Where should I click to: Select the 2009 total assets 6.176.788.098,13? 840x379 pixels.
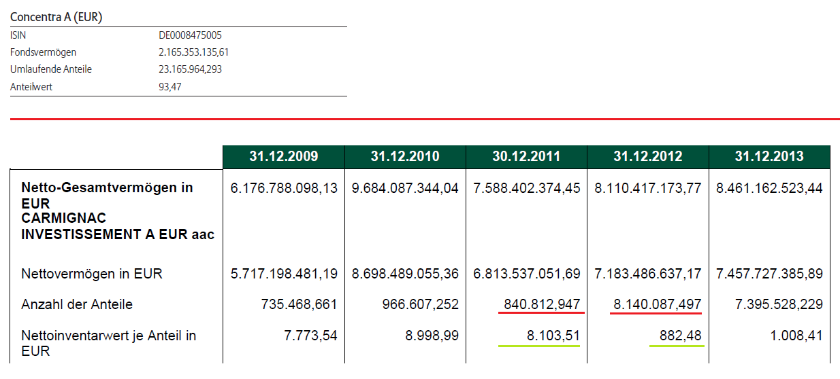[x=284, y=188]
